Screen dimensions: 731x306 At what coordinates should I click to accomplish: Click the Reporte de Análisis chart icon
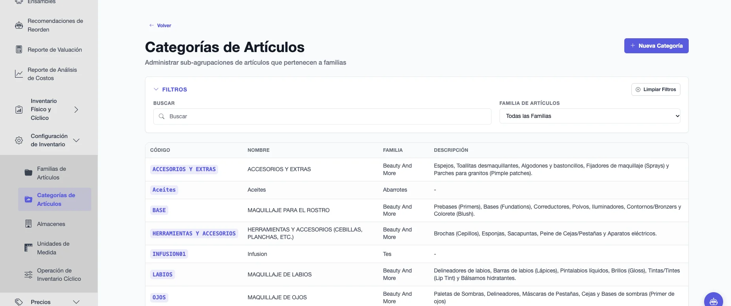coord(19,74)
